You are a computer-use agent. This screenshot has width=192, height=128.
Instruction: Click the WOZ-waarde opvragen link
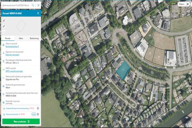(14, 71)
